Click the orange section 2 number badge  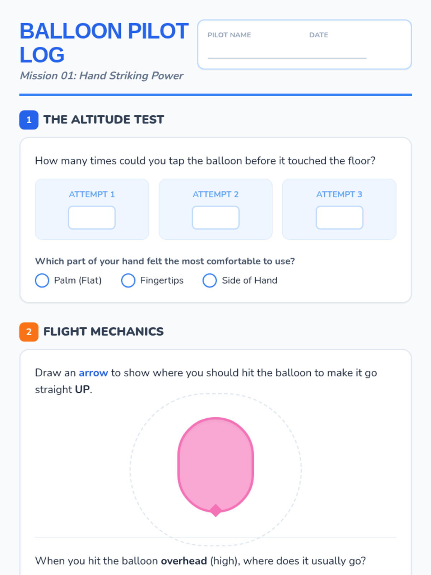click(29, 332)
